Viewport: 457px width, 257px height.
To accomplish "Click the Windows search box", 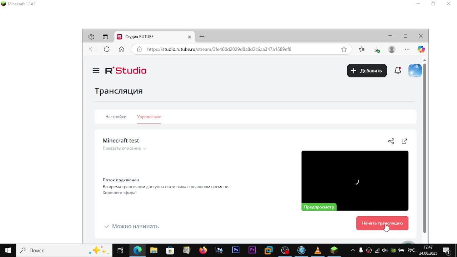I will click(64, 250).
